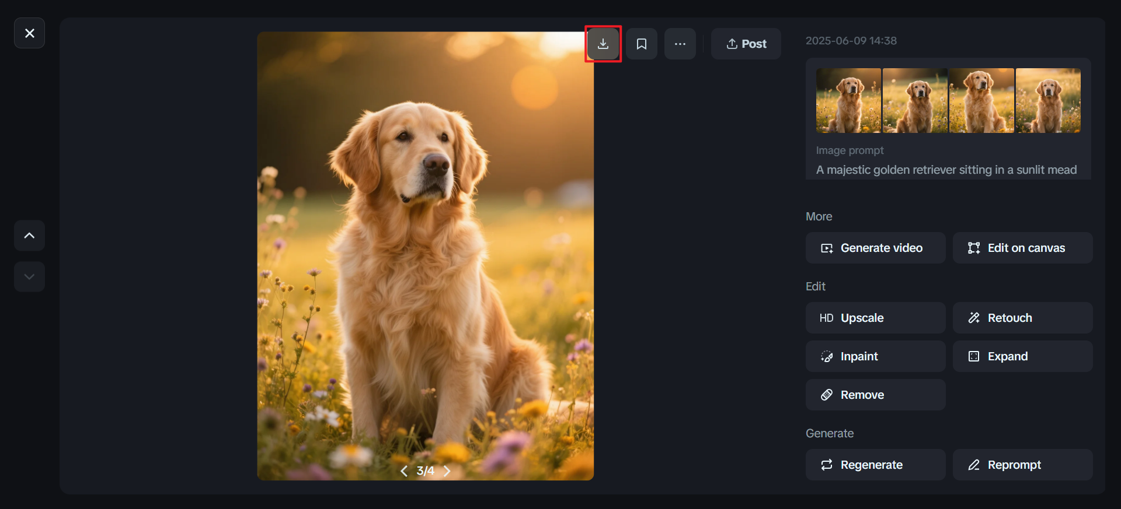Select the first dog thumbnail
The width and height of the screenshot is (1121, 509).
(x=848, y=100)
